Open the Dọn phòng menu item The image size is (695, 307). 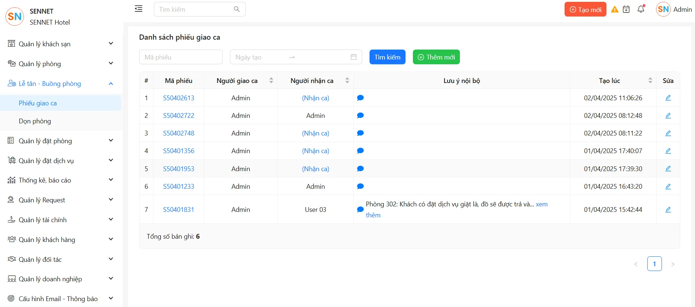pyautogui.click(x=35, y=121)
